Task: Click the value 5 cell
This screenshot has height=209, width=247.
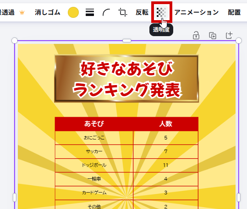Action: point(165,138)
